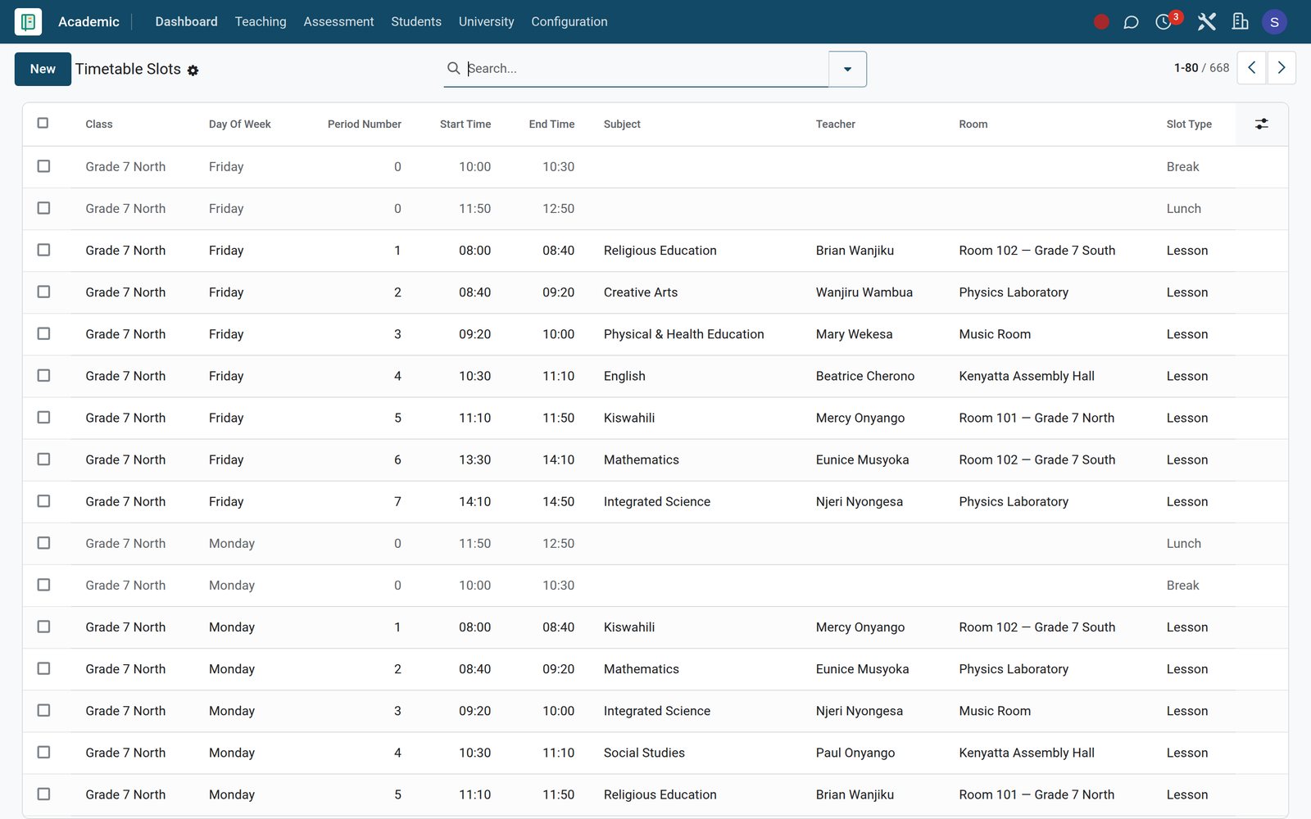Screen dimensions: 1311x819
Task: Sort by the Day Of Week column
Action: coord(240,124)
